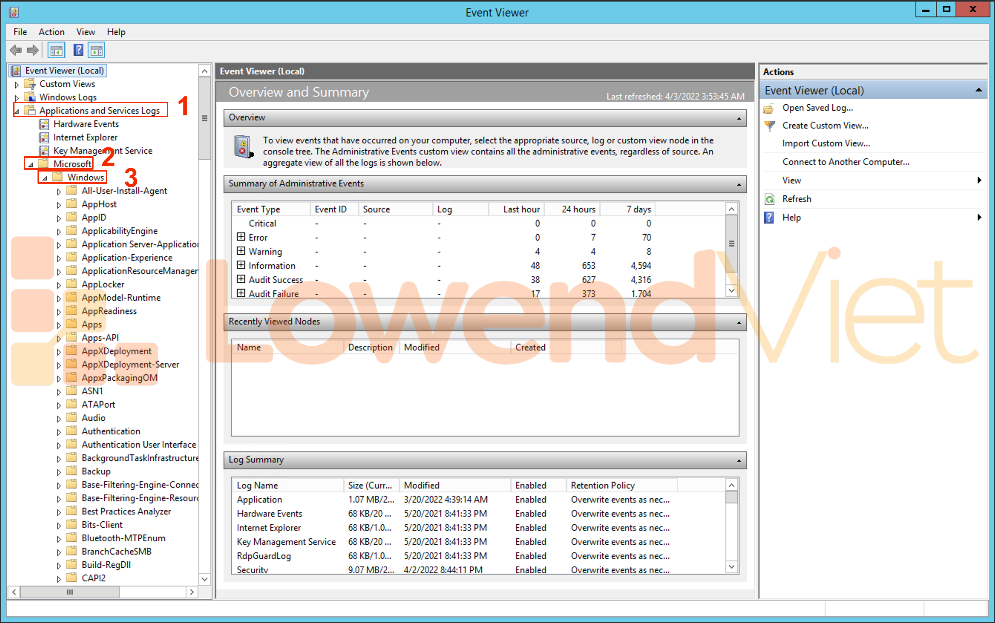Collapse the Applications and Services Logs node
995x623 pixels.
coord(17,111)
